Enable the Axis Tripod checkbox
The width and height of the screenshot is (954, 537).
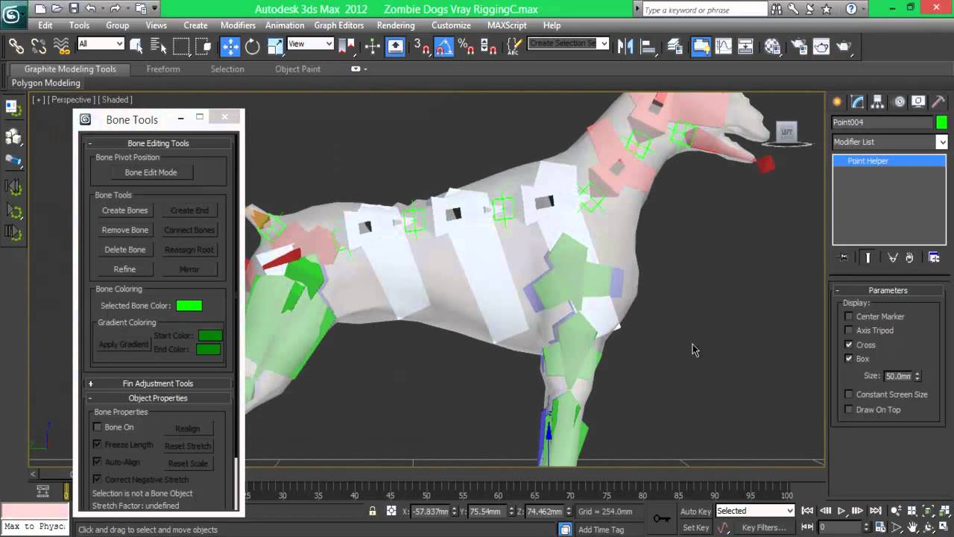point(848,330)
